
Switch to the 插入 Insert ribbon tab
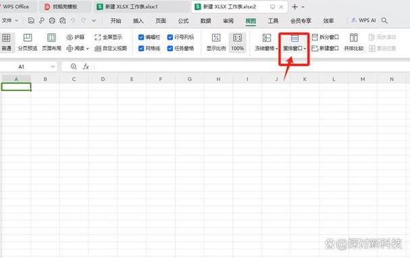tap(138, 21)
